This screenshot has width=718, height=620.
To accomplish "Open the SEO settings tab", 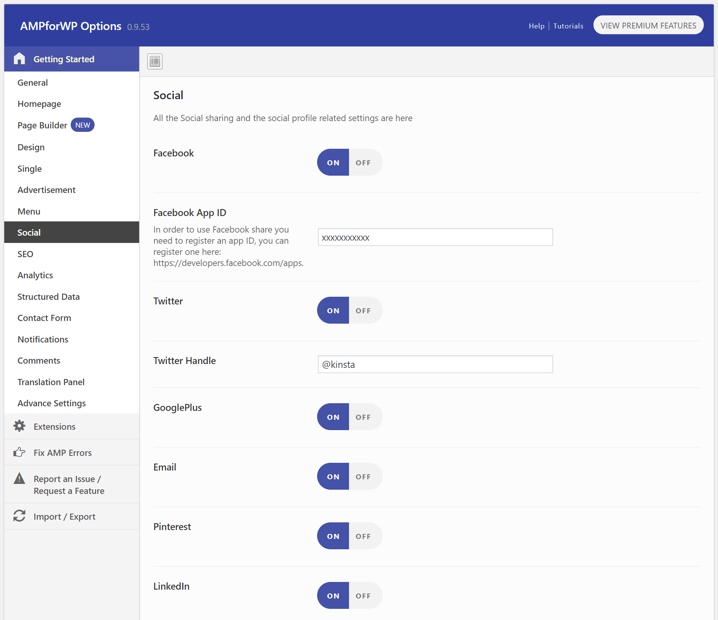I will pyautogui.click(x=25, y=254).
